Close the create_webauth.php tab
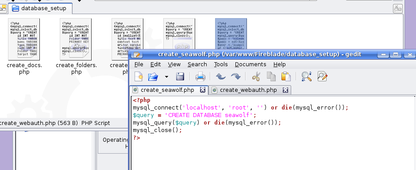This screenshot has width=416, height=170. click(285, 90)
